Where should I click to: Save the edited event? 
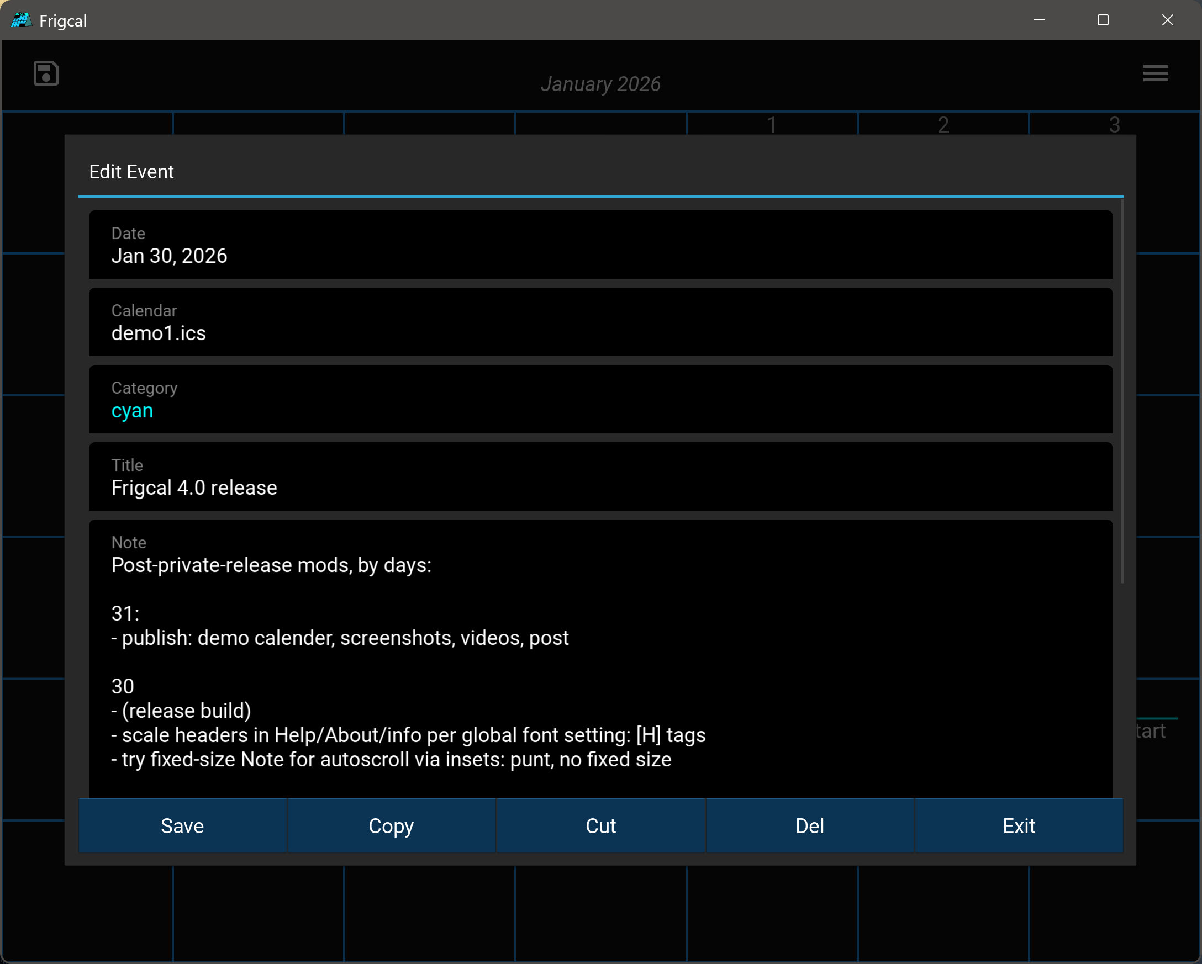tap(182, 825)
